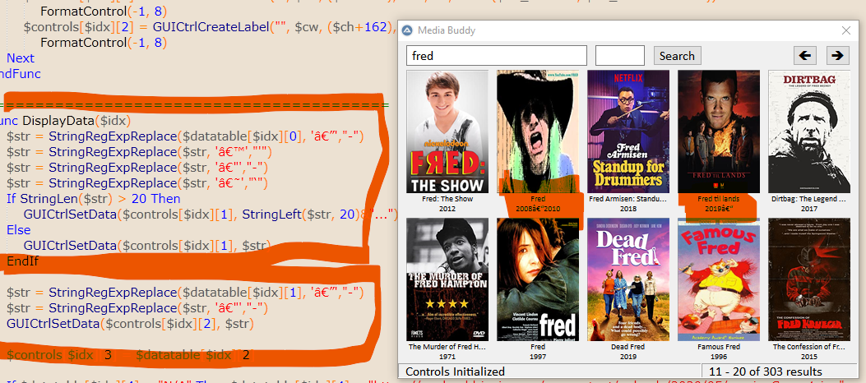Click the empty input box beside Search

(x=619, y=56)
